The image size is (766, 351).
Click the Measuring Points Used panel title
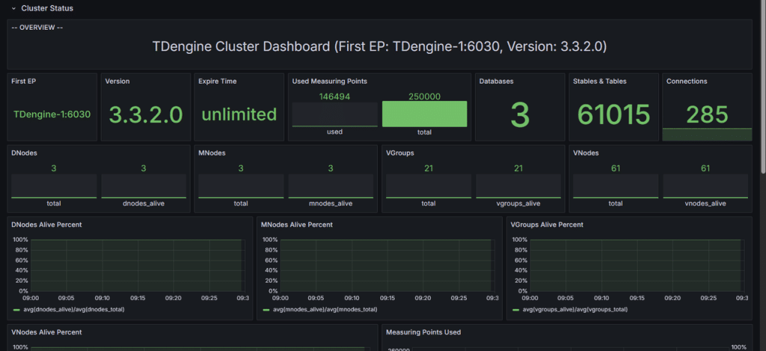coord(423,332)
